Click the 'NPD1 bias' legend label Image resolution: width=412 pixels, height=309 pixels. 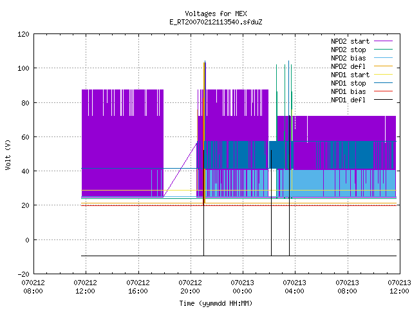348,91
